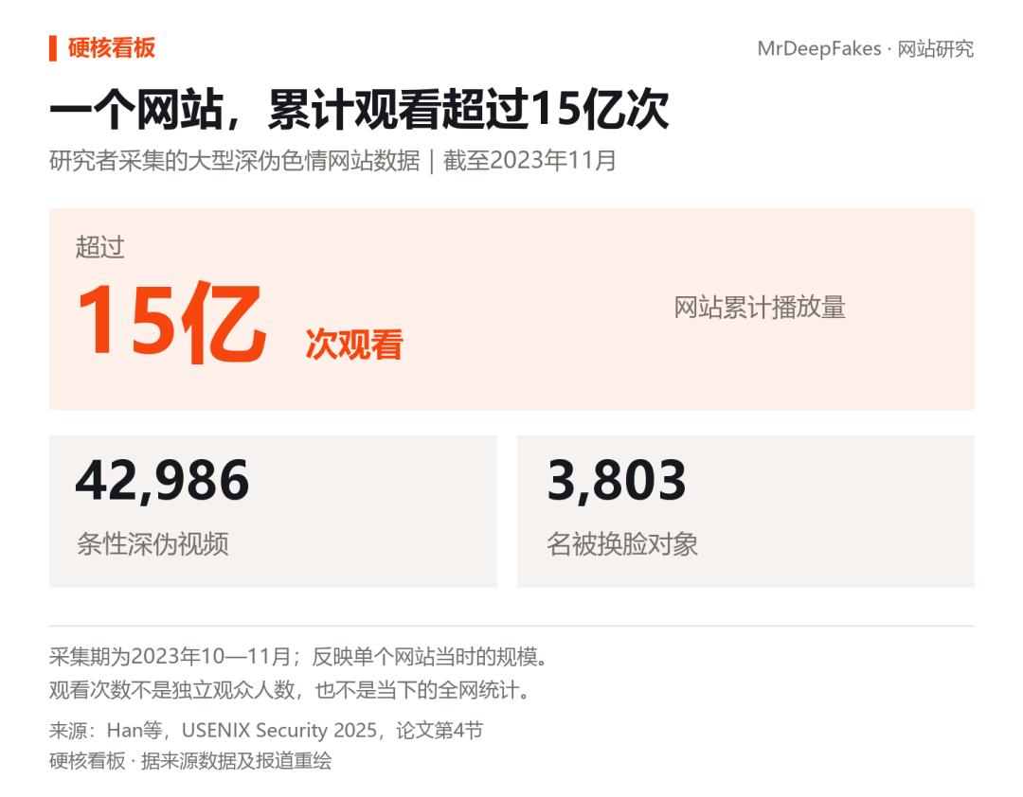
Task: Click the 42,986 statistic number
Action: (163, 481)
